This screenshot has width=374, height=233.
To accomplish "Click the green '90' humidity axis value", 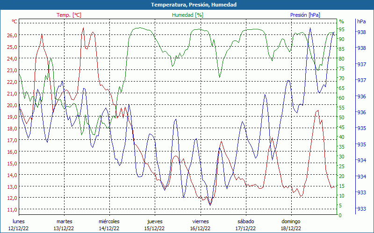I will point(342,39).
